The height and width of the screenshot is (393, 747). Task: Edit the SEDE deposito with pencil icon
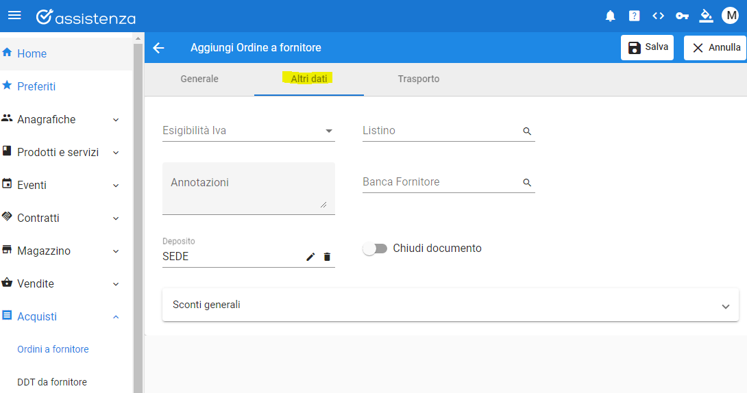pos(310,257)
